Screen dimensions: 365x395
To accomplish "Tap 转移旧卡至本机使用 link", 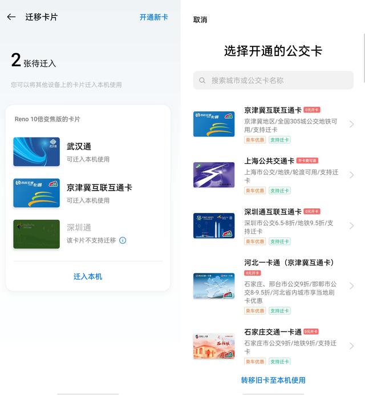I will [273, 380].
